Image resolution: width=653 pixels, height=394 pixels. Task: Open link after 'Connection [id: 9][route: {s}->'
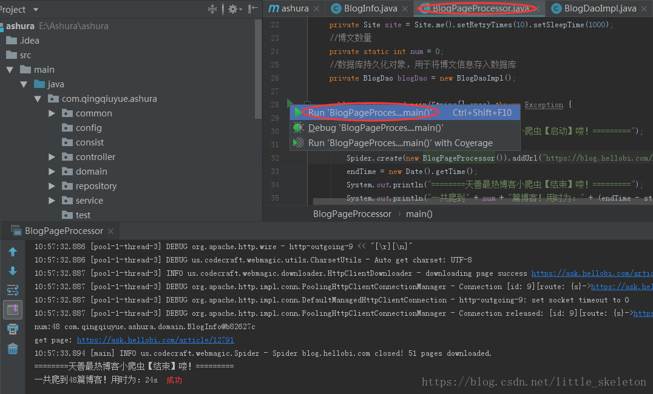coord(622,287)
